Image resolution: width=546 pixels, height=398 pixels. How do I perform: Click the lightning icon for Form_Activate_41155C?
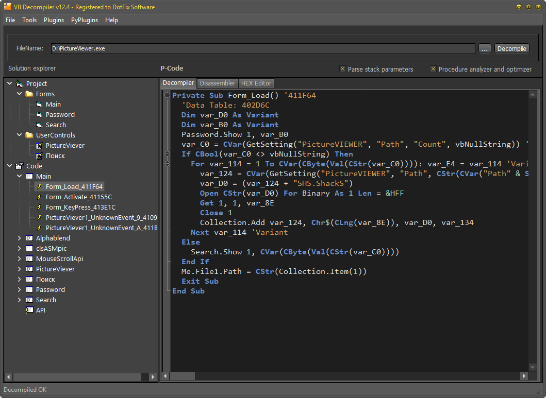click(x=39, y=197)
